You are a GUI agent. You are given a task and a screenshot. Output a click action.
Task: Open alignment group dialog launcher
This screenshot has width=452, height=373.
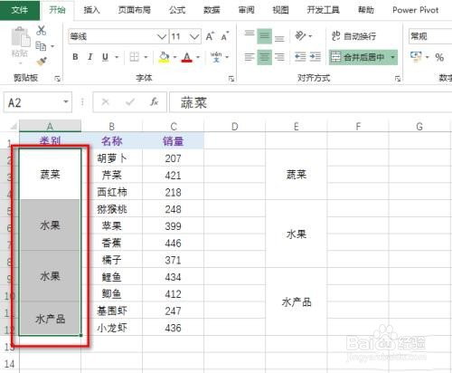click(398, 79)
